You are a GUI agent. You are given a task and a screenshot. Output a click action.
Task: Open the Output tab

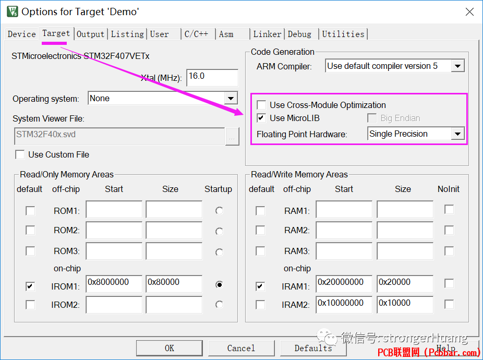click(x=91, y=34)
